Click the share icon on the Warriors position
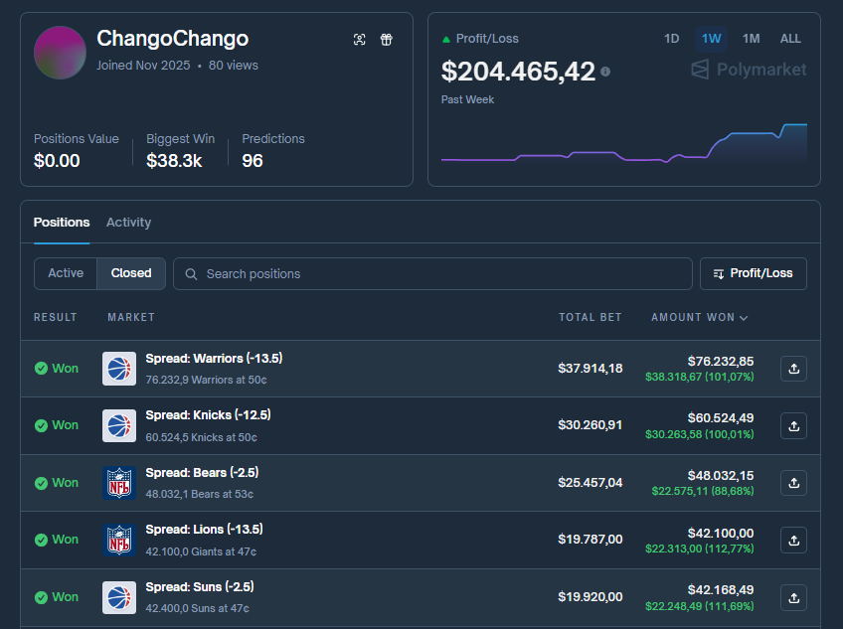 [x=792, y=368]
